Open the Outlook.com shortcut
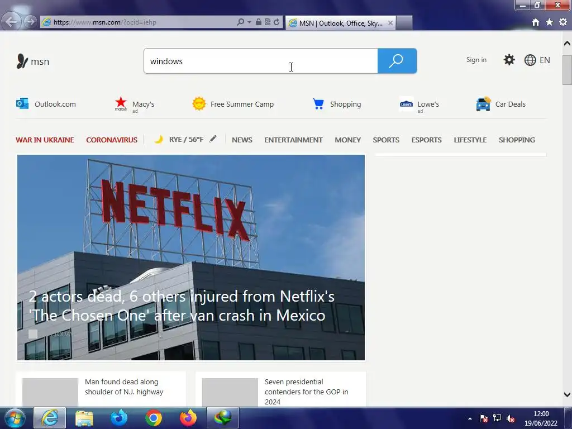The image size is (572, 429). click(46, 104)
